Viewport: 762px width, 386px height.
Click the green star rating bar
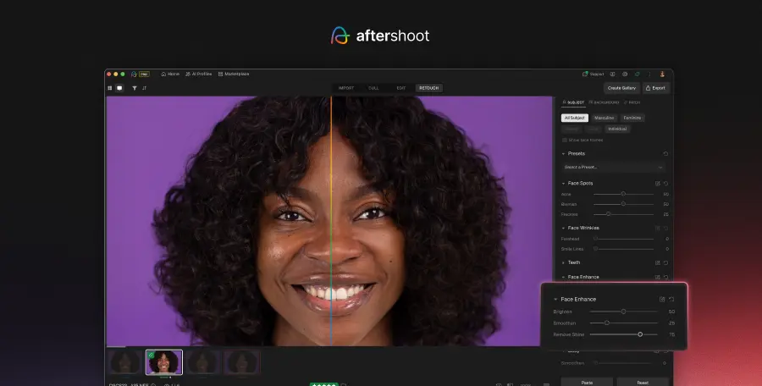[323, 384]
